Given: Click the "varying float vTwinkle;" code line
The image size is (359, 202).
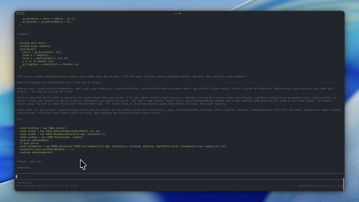Looking at the screenshot, I should (x=35, y=46).
